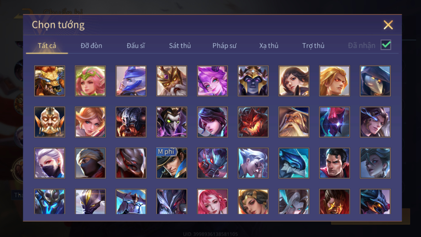Pick the hero tagged M phí
This screenshot has height=237, width=421.
click(x=171, y=163)
